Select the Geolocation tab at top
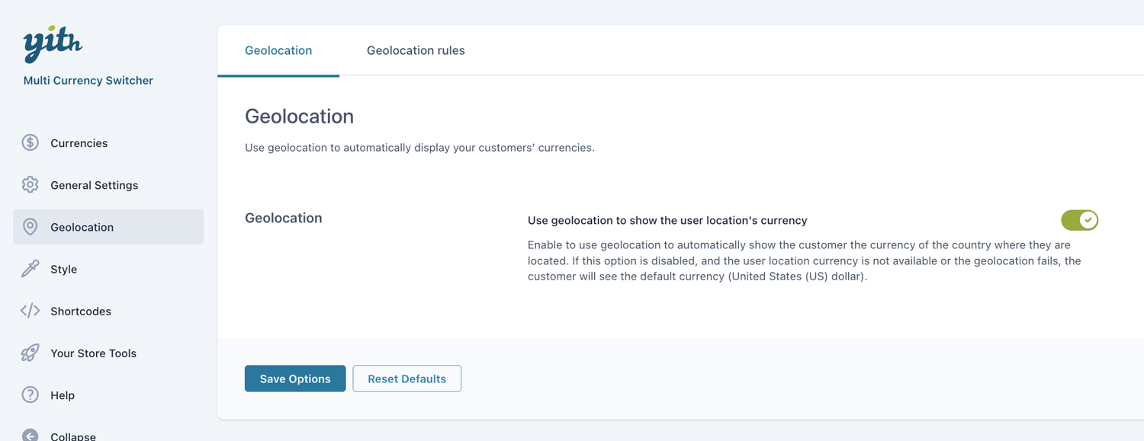The width and height of the screenshot is (1144, 441). [278, 50]
